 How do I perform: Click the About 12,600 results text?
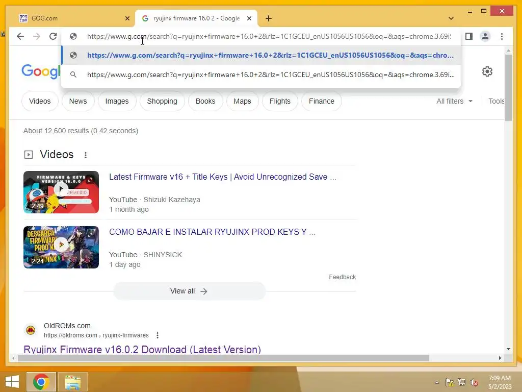81,131
